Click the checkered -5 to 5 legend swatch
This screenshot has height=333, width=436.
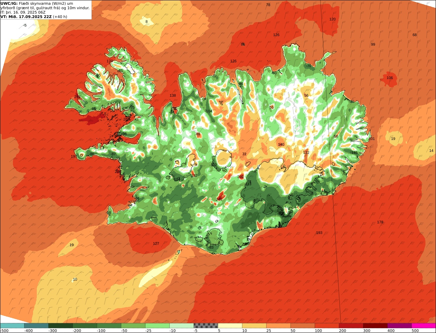pos(206,326)
